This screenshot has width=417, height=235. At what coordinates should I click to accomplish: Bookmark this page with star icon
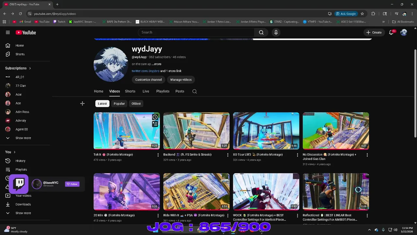pos(362,14)
